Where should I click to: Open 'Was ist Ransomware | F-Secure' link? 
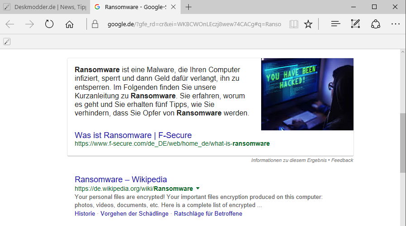[x=133, y=135]
